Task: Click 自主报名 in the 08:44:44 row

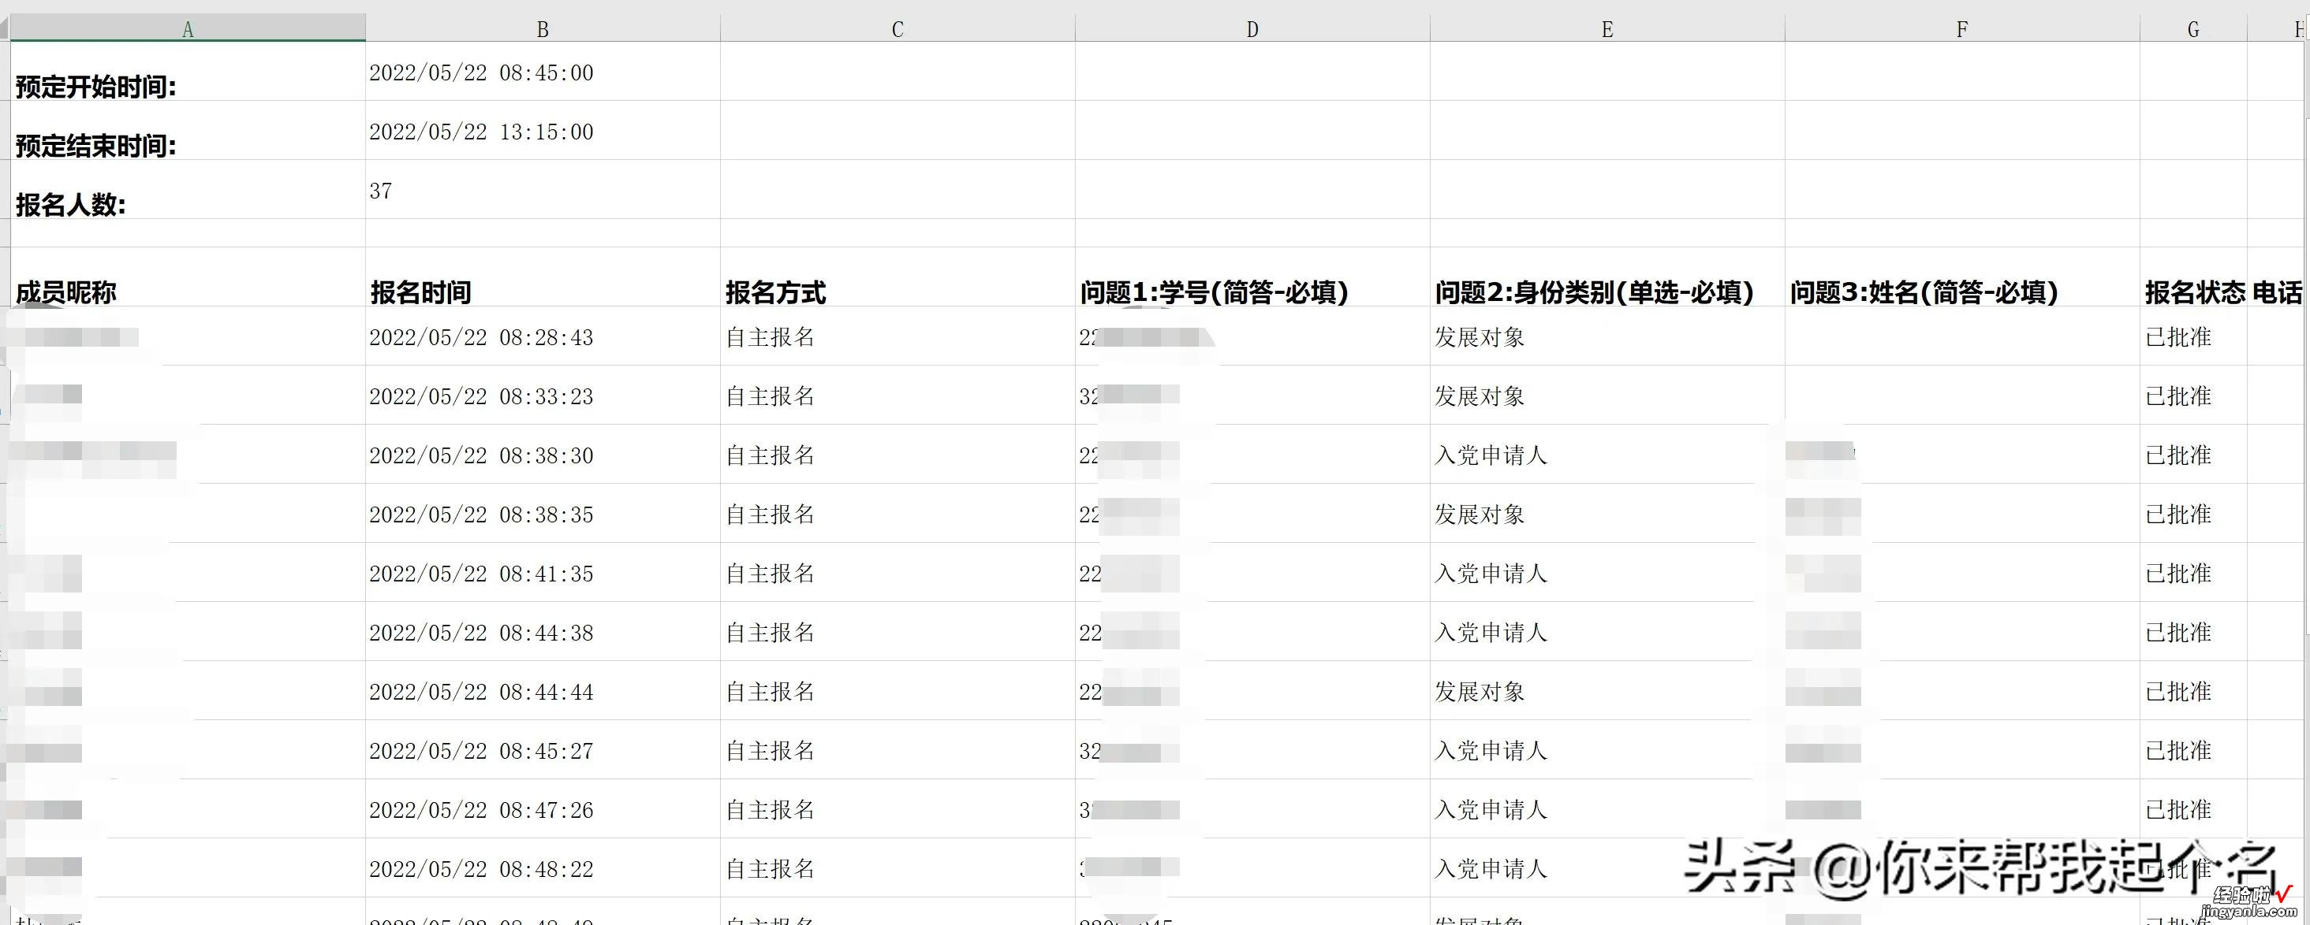Action: coord(771,693)
